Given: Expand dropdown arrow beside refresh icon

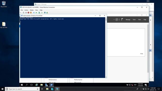Looking at the screenshot, I should click(x=114, y=20).
